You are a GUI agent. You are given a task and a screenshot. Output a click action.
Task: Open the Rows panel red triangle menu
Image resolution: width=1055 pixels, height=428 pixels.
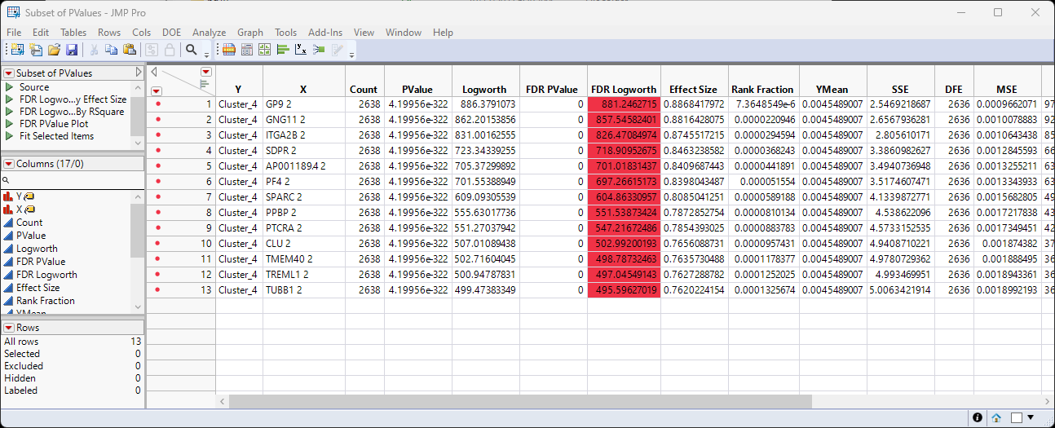9,328
